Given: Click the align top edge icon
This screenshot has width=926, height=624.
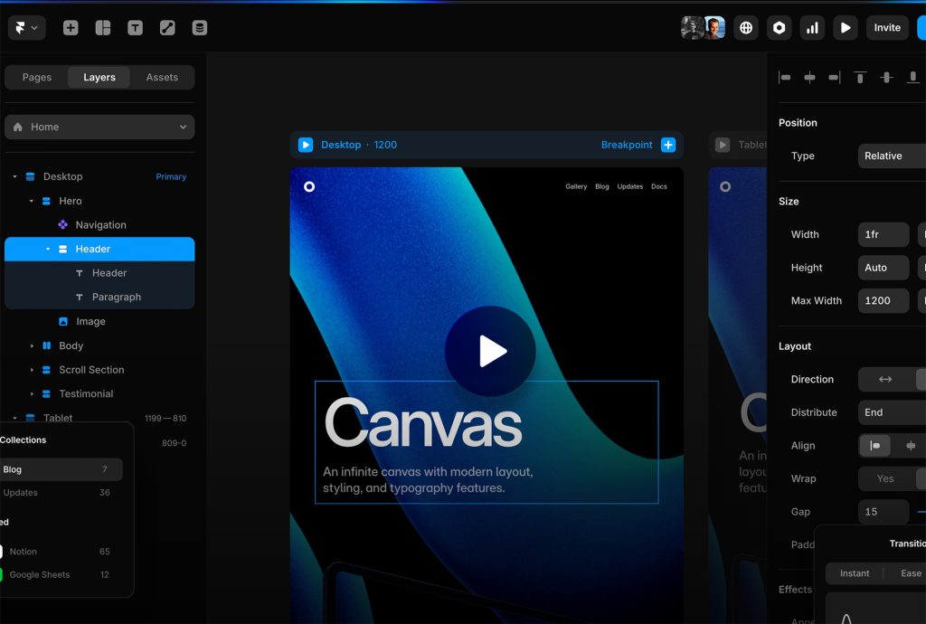Looking at the screenshot, I should pos(861,78).
